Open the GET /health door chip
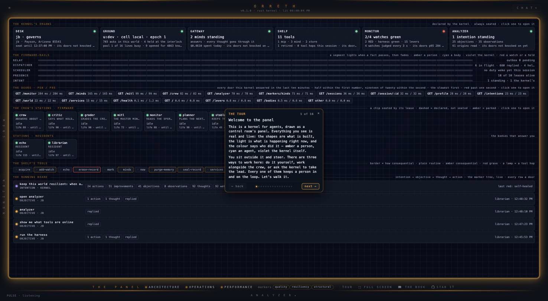 pos(136,100)
